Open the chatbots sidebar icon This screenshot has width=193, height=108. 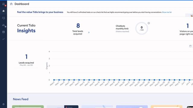point(4,18)
